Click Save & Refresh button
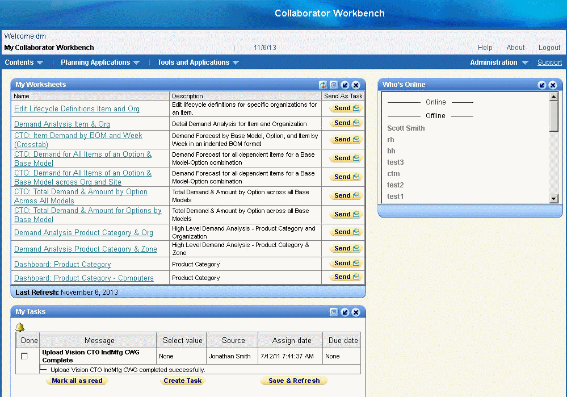The width and height of the screenshot is (567, 397). [x=294, y=381]
